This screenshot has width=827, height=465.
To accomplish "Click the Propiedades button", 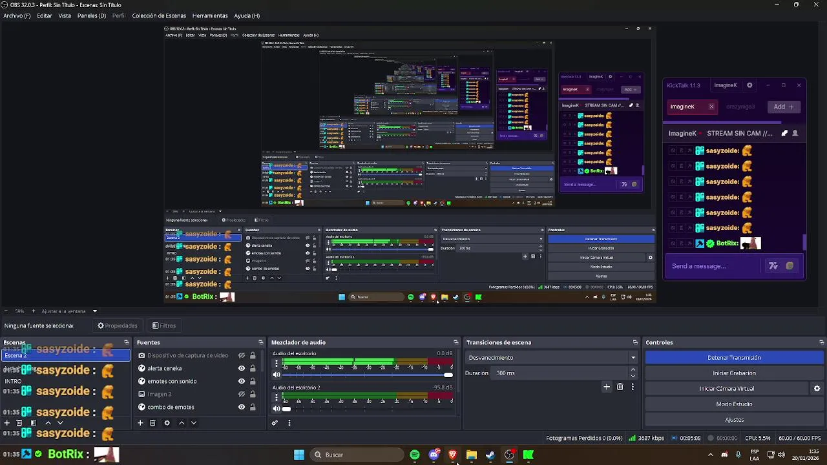I will (x=118, y=325).
